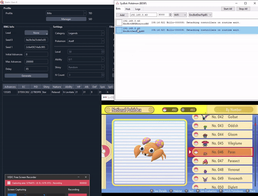Sort by PID column header

36,87
